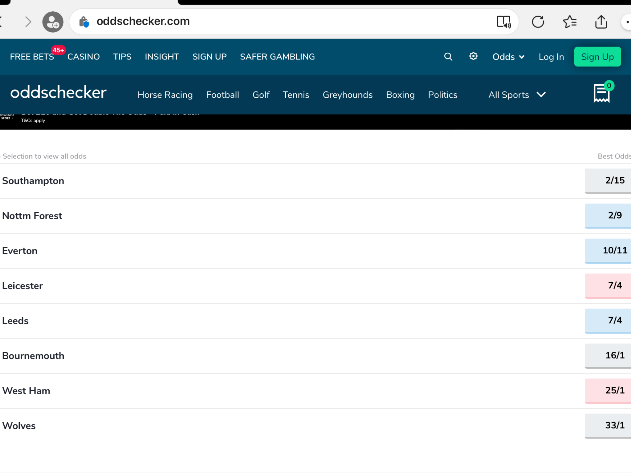Image resolution: width=631 pixels, height=473 pixels.
Task: Select West Ham best odds 25/1
Action: point(608,391)
